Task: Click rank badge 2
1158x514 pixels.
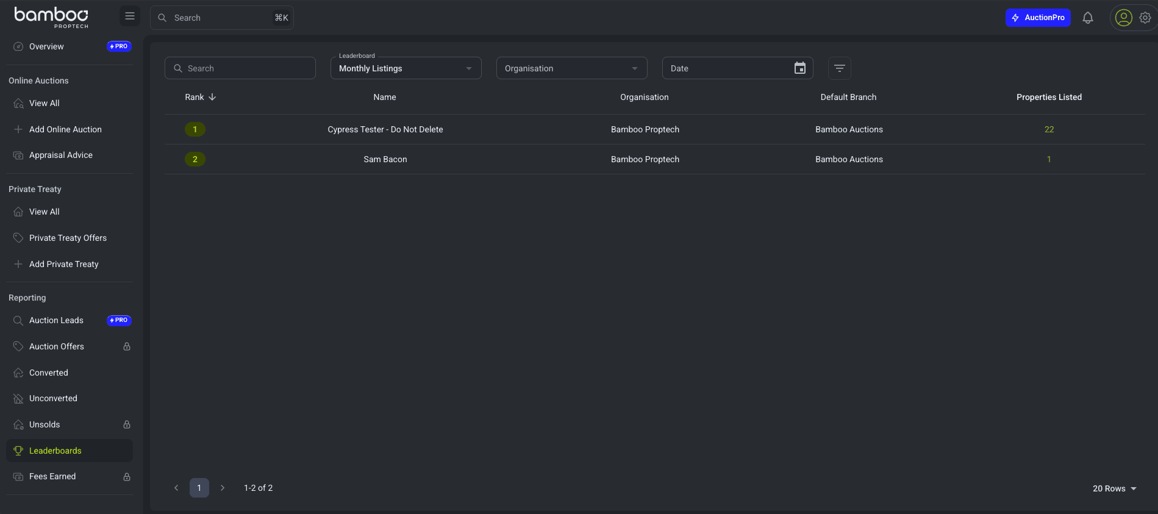Action: pos(195,159)
